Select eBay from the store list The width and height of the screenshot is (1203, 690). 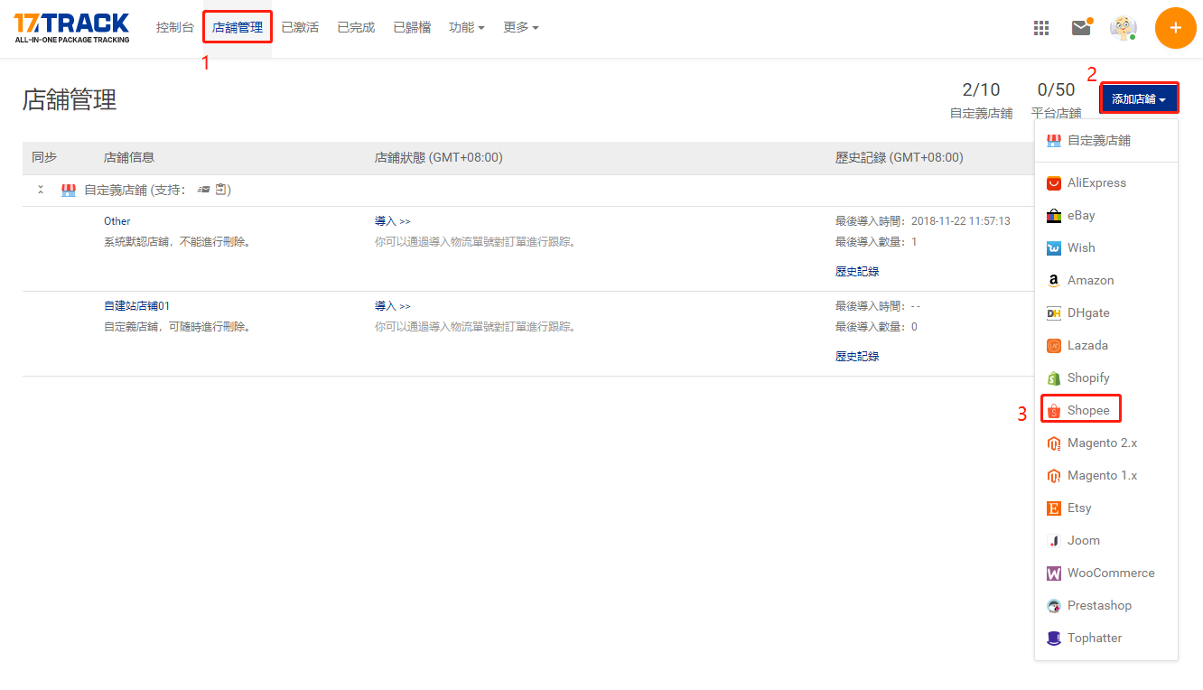coord(1080,215)
